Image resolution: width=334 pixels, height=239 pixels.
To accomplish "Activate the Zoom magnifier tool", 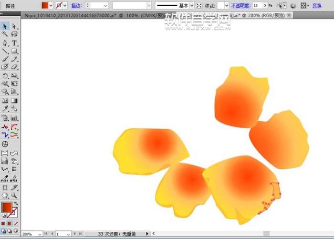I will [x=14, y=196].
